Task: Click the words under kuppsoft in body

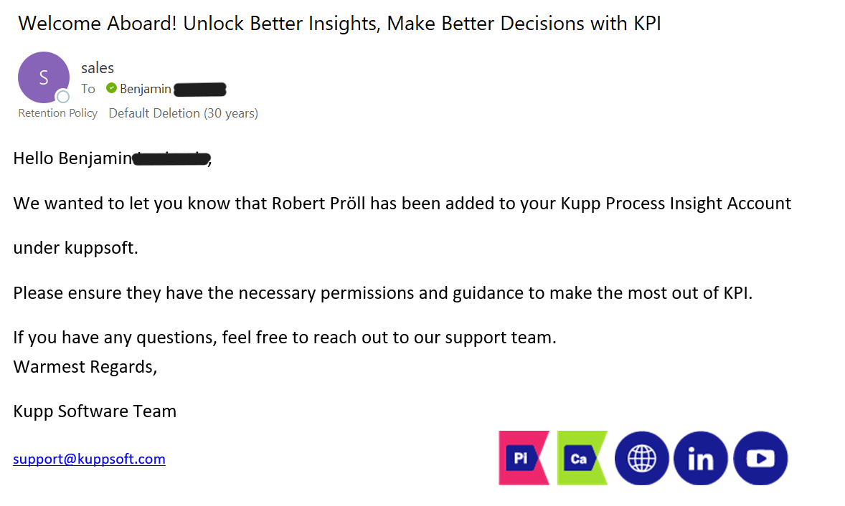Action: pos(75,248)
